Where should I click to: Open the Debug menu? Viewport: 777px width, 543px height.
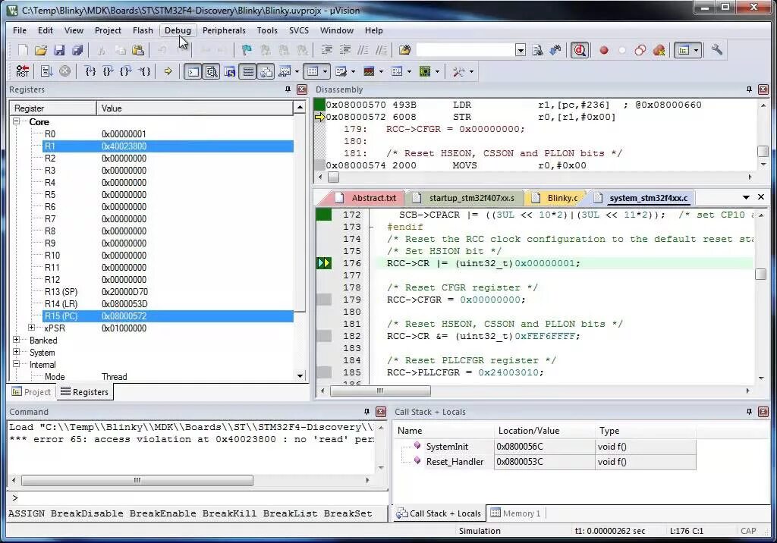click(178, 30)
